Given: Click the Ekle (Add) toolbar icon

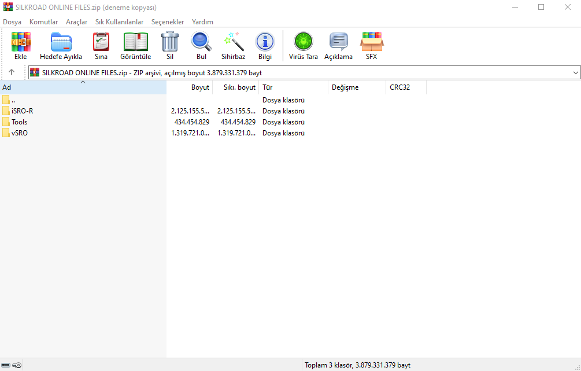Looking at the screenshot, I should (x=21, y=46).
